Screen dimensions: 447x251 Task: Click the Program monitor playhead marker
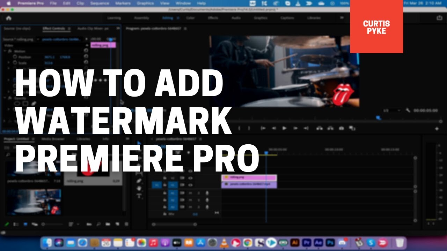click(378, 118)
